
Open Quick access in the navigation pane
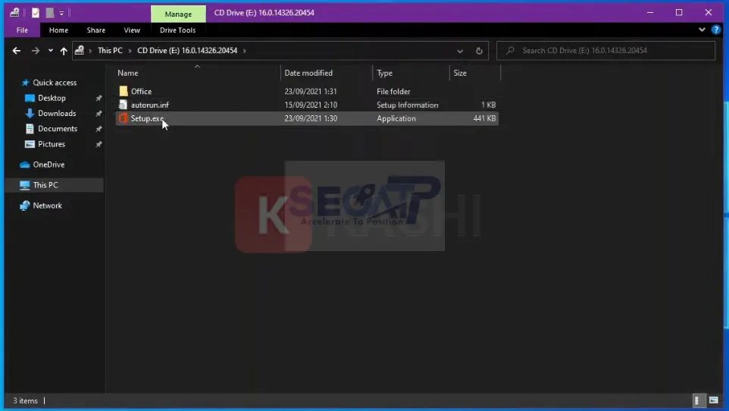(x=55, y=83)
